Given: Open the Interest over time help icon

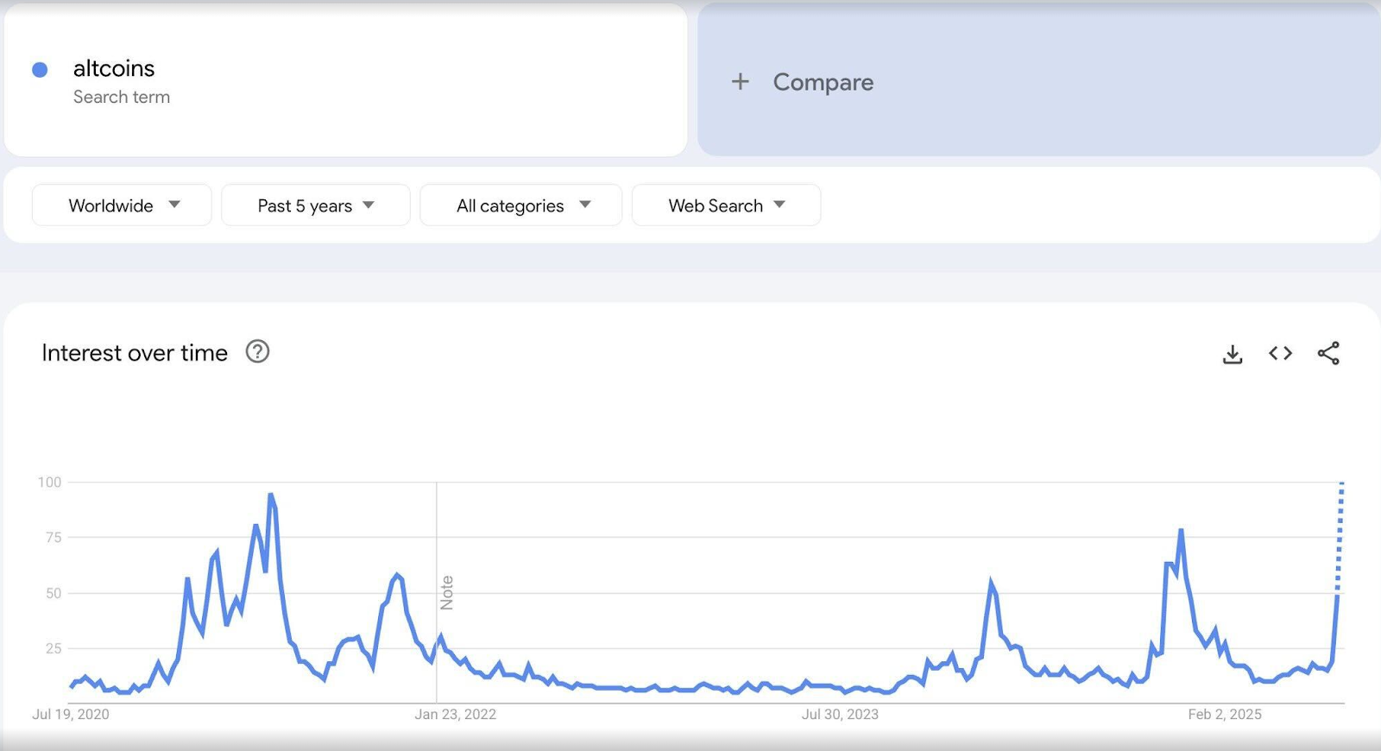Looking at the screenshot, I should (x=257, y=351).
